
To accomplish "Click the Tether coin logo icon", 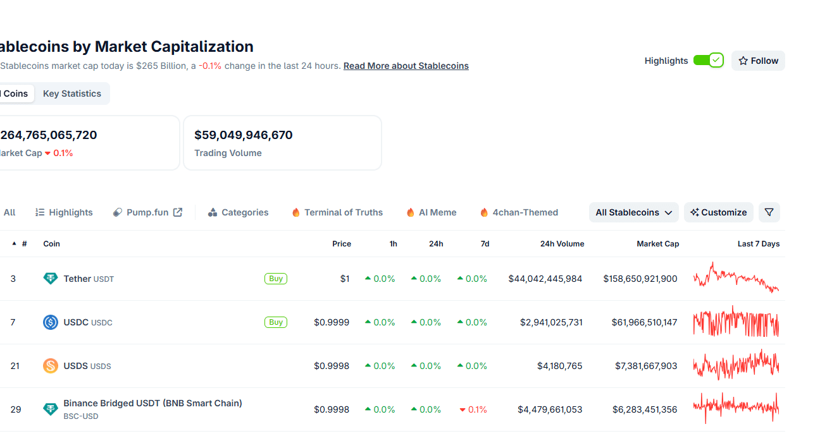I will (51, 279).
